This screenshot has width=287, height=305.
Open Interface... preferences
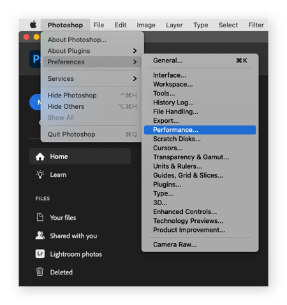click(x=200, y=75)
